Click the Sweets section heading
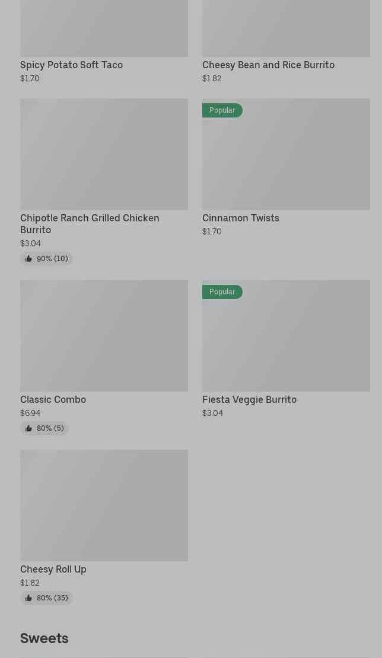 click(x=44, y=638)
